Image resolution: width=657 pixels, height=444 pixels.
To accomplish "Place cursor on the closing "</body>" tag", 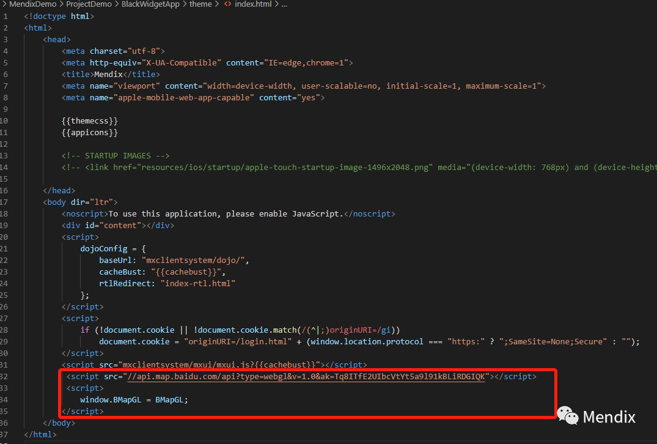I will click(x=59, y=423).
